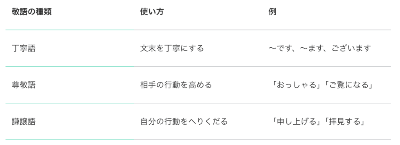Click the 敬語の種類 column header
This screenshot has width=400, height=145.
(x=32, y=12)
